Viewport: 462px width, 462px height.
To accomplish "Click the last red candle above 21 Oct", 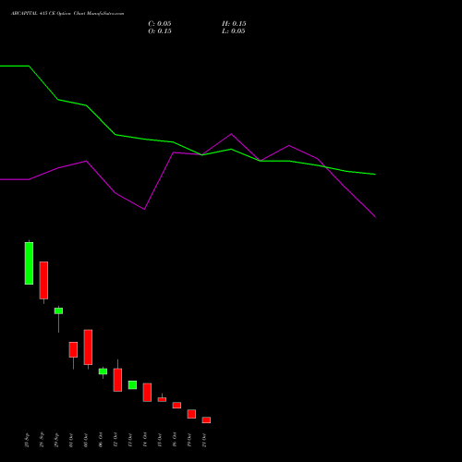I will [206, 420].
